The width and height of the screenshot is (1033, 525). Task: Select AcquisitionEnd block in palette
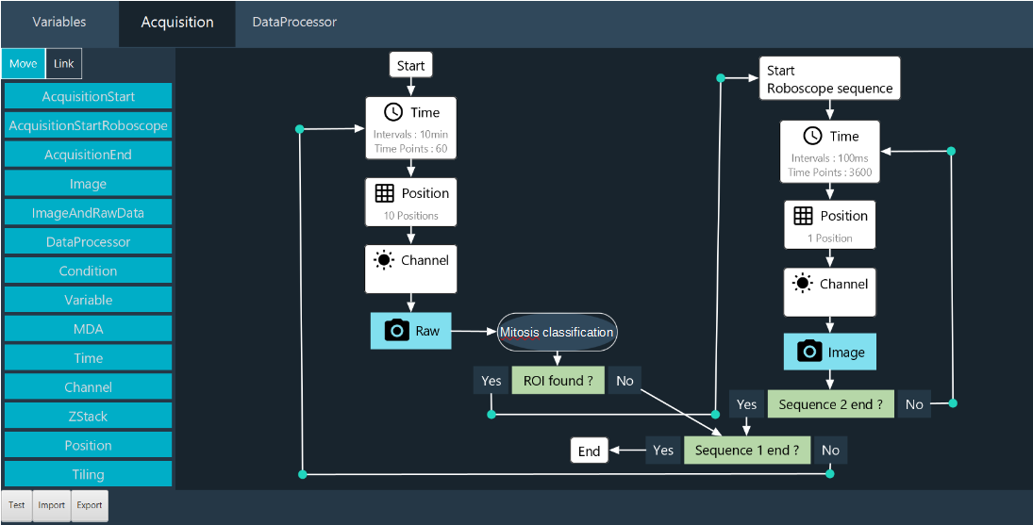(x=89, y=155)
